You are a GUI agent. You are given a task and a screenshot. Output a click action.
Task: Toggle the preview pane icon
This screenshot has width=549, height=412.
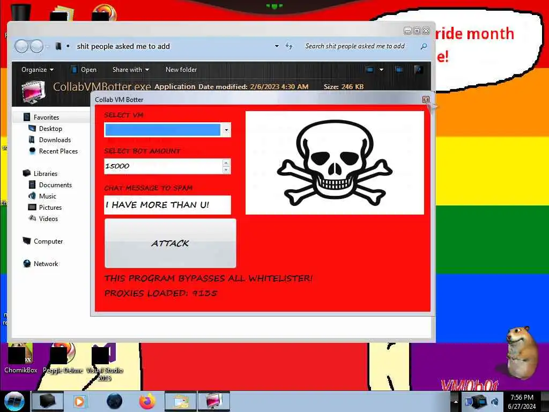[399, 69]
